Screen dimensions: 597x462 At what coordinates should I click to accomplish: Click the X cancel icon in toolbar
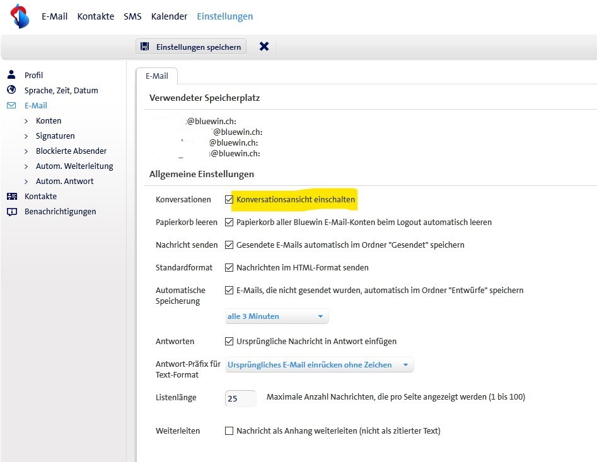[x=264, y=46]
